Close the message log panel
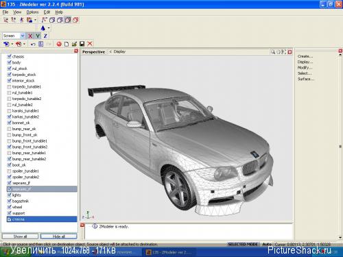This screenshot has height=257, width=343. click(82, 225)
